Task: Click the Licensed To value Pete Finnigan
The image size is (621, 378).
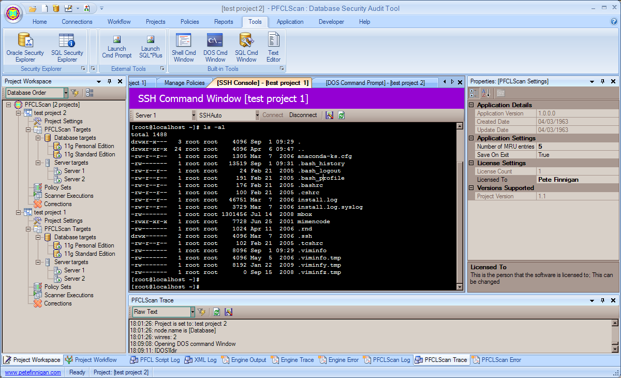Action: point(576,180)
